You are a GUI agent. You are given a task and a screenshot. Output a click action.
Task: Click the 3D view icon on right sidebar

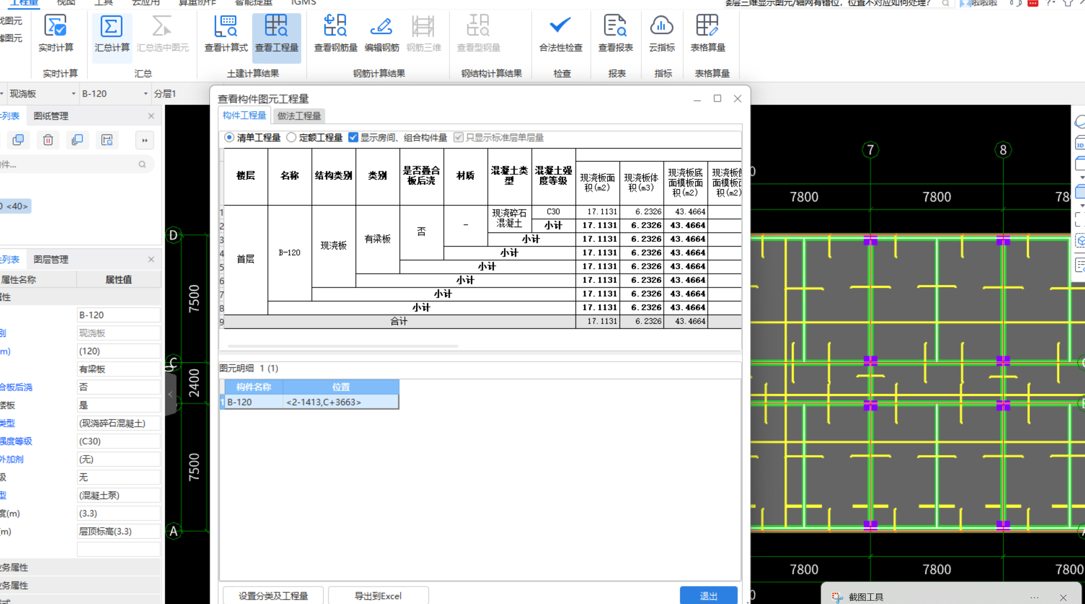(x=1080, y=143)
